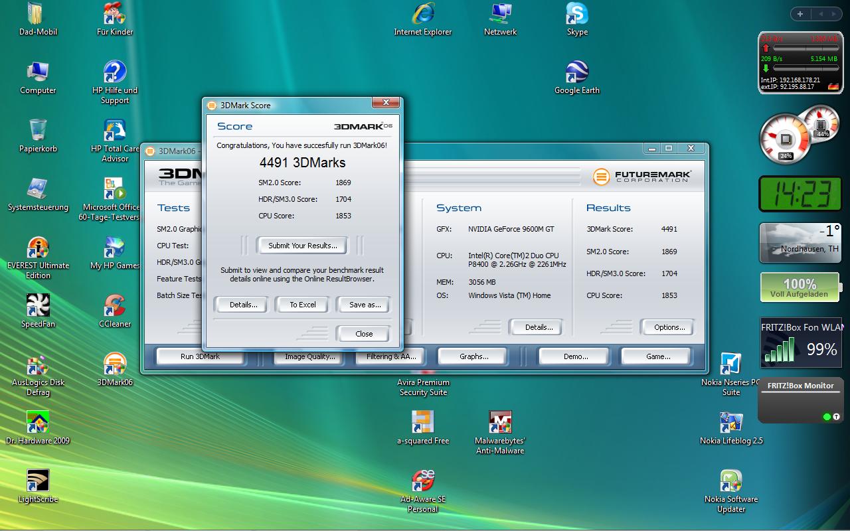Open HP Total Care Advisor
This screenshot has height=531, width=850.
point(115,141)
